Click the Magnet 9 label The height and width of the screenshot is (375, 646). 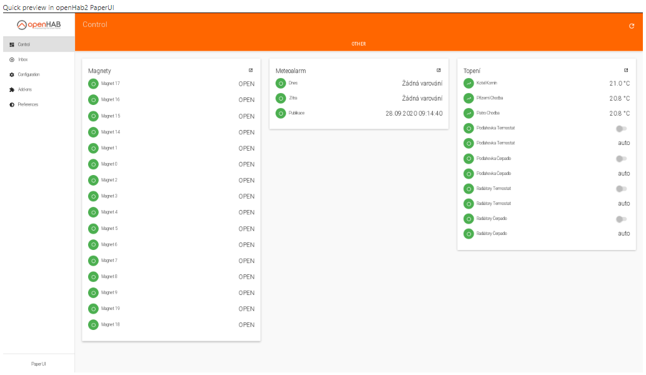109,292
